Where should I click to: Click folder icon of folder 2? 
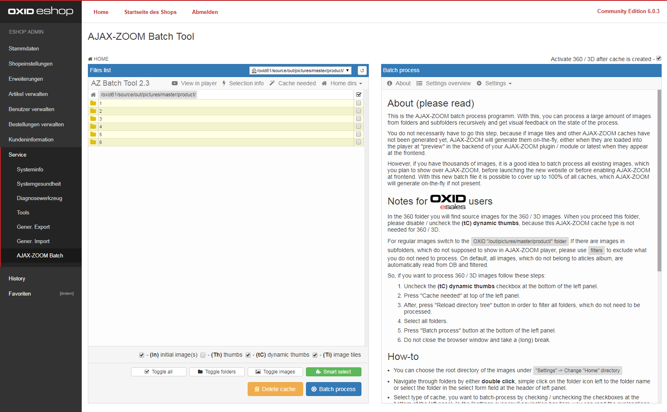[93, 111]
